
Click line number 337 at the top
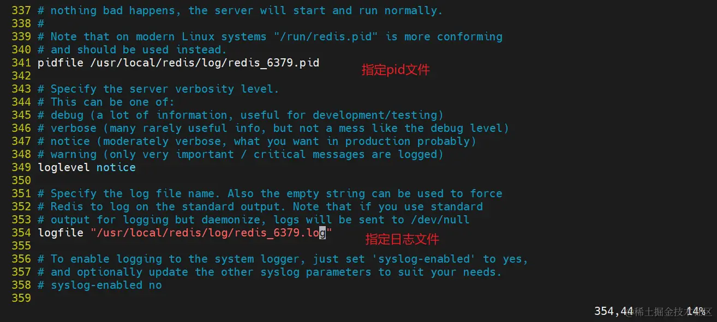point(21,10)
